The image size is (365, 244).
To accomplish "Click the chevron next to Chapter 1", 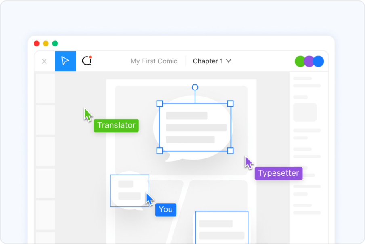I will [229, 61].
